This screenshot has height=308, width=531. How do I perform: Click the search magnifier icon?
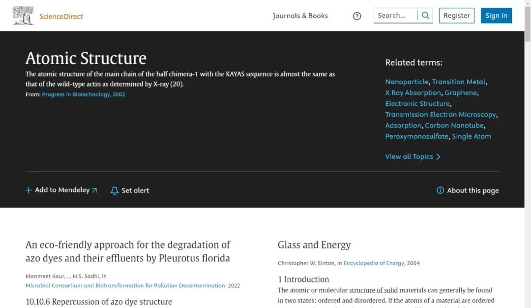[426, 16]
